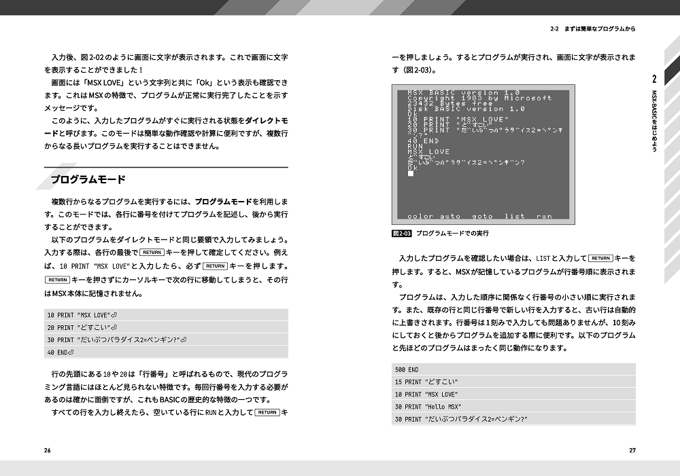Click "40 END" inside the MSX screen

tap(423, 141)
